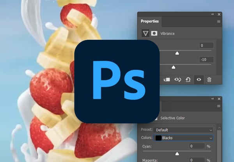Toggle Vibrance adjustment layer visibility eye
This screenshot has width=234, height=162.
coord(199,80)
